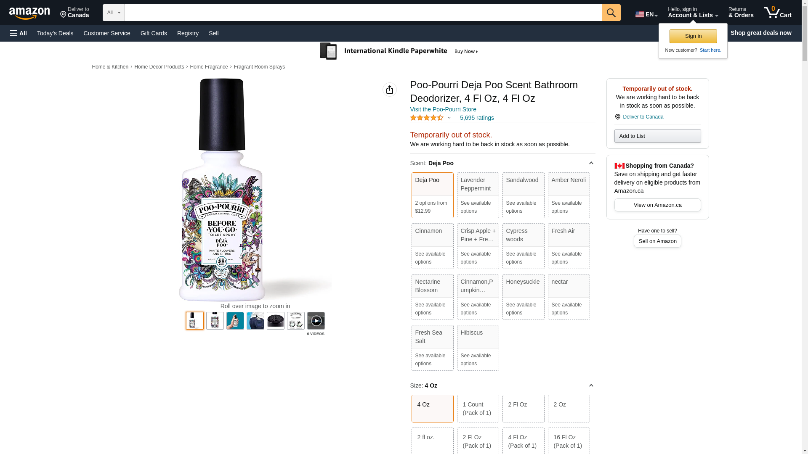Select the first product image thumbnail

(195, 321)
